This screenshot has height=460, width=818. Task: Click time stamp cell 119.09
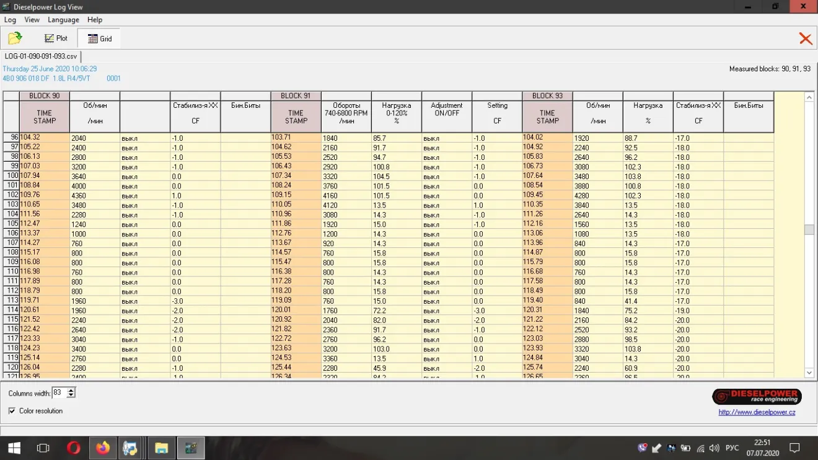coord(296,301)
